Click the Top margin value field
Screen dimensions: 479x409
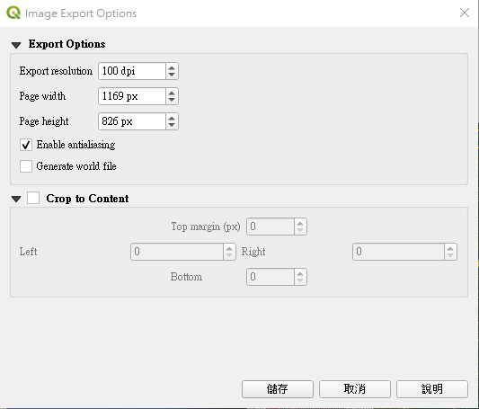click(x=271, y=227)
